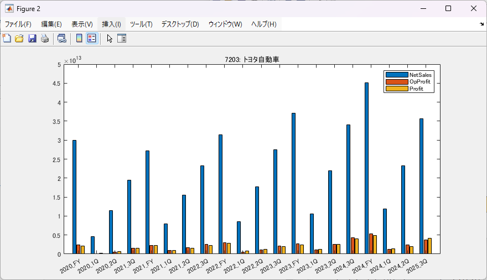Viewport: 487px width, 280px height.
Task: Open the ウィンドウ(W) menu
Action: 225,24
